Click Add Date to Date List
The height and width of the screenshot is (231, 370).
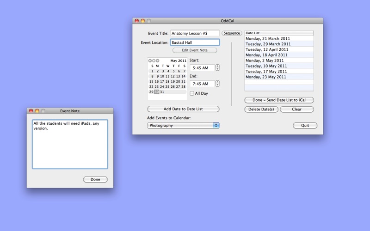pyautogui.click(x=183, y=109)
